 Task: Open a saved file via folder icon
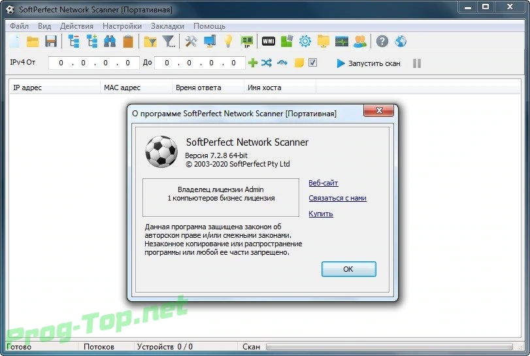(x=33, y=42)
